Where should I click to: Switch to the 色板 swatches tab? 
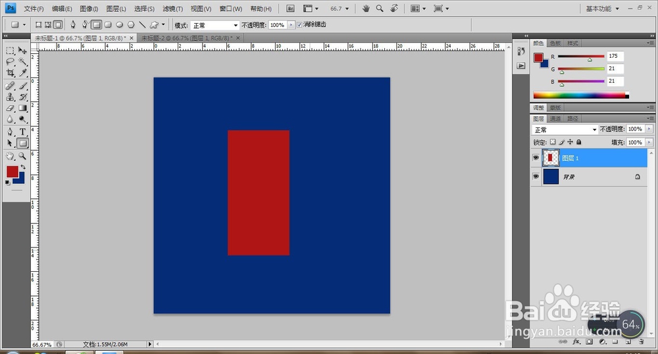(555, 43)
